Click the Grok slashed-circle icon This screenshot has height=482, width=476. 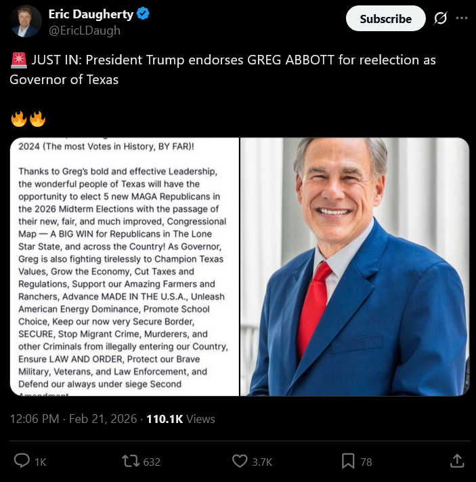click(x=440, y=18)
